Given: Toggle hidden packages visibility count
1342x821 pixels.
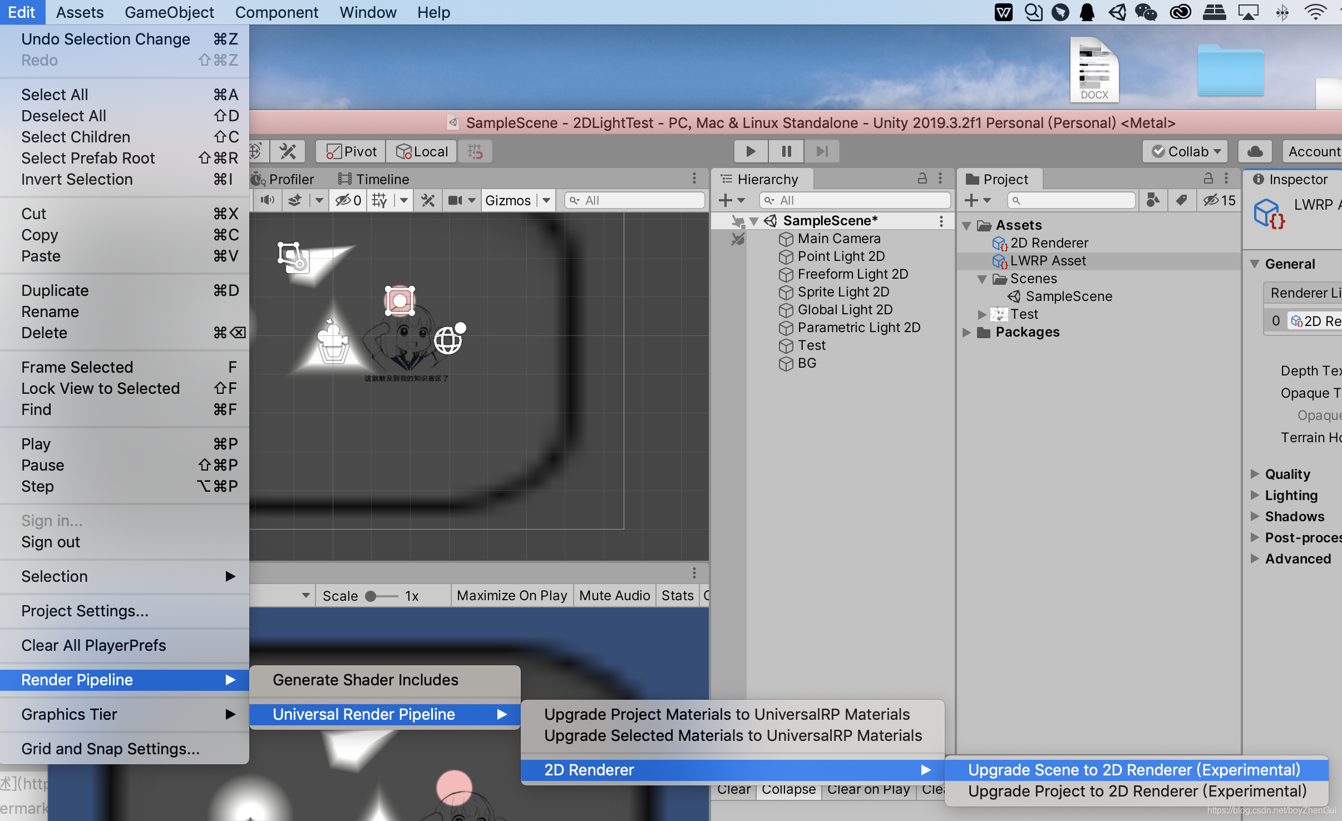Looking at the screenshot, I should 1219,200.
